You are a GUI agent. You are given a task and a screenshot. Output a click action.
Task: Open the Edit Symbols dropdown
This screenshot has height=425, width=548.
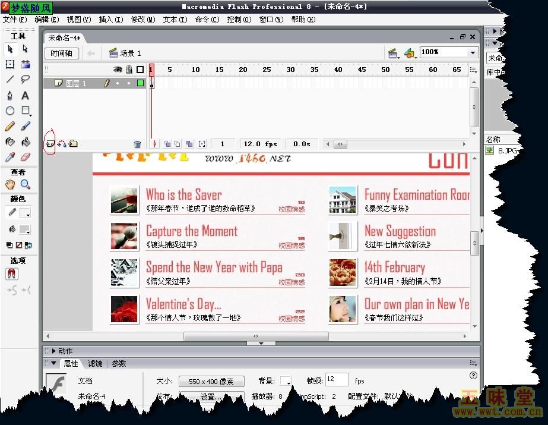click(410, 53)
